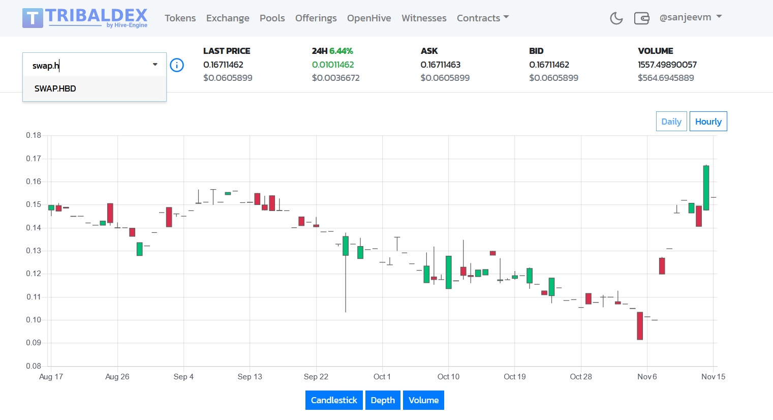The width and height of the screenshot is (773, 420).
Task: Click the 24H change value 0.01011462
Action: click(x=333, y=65)
